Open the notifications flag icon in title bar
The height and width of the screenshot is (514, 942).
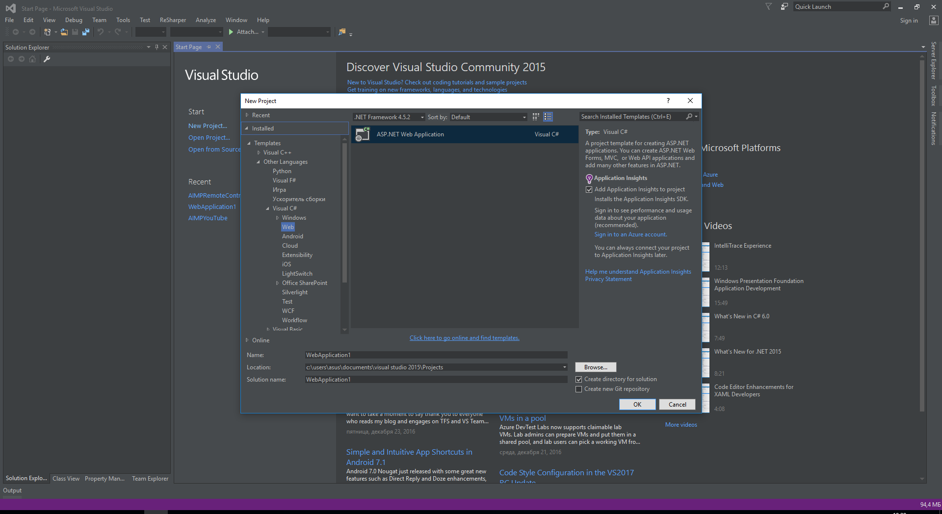[768, 7]
